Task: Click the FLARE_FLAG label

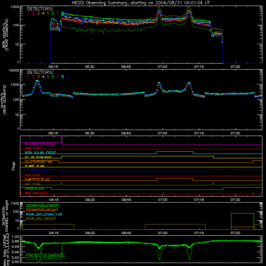Action: tap(35, 166)
